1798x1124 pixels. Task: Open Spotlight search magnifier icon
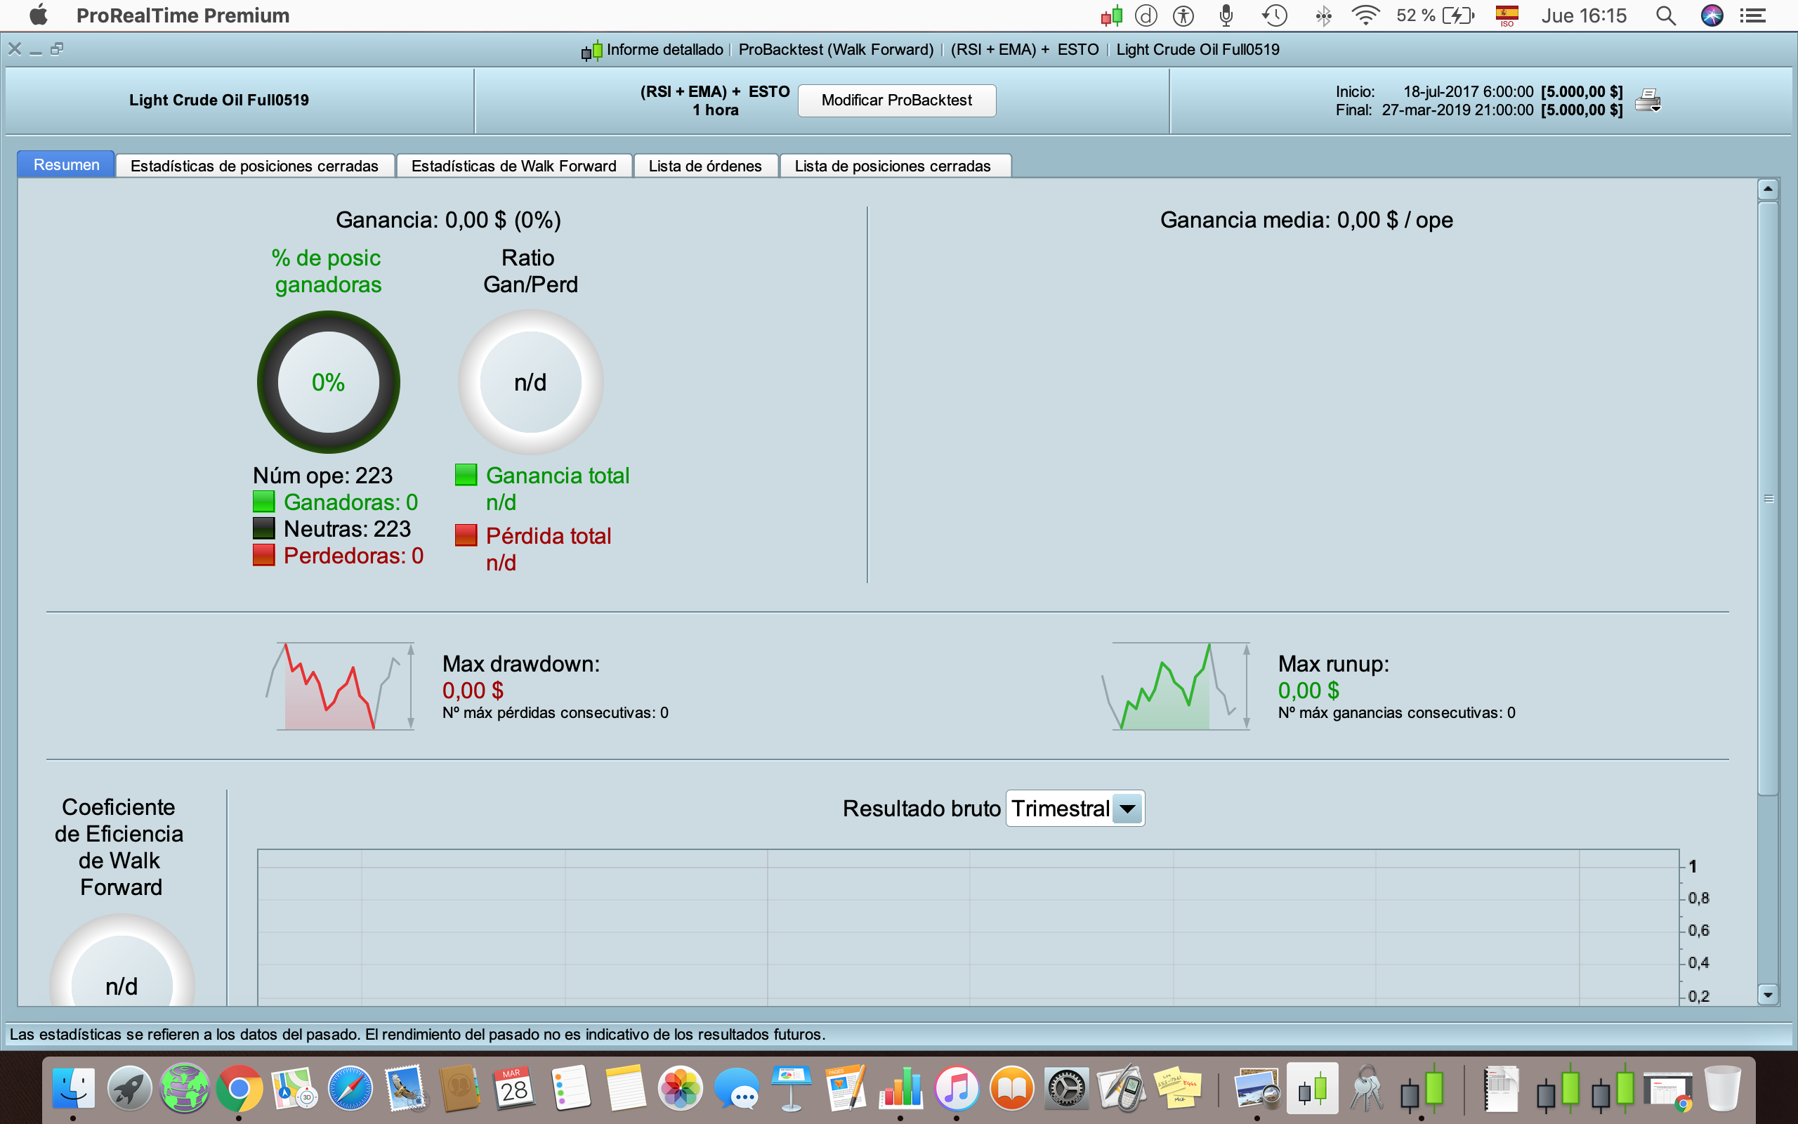pos(1666,15)
